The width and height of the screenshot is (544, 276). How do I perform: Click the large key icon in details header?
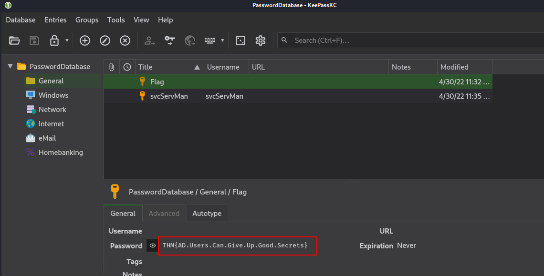tap(115, 192)
